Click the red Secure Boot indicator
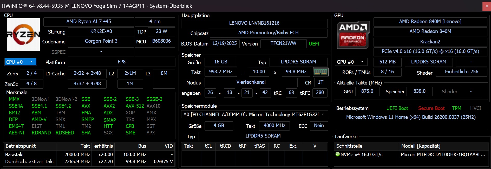 point(431,108)
